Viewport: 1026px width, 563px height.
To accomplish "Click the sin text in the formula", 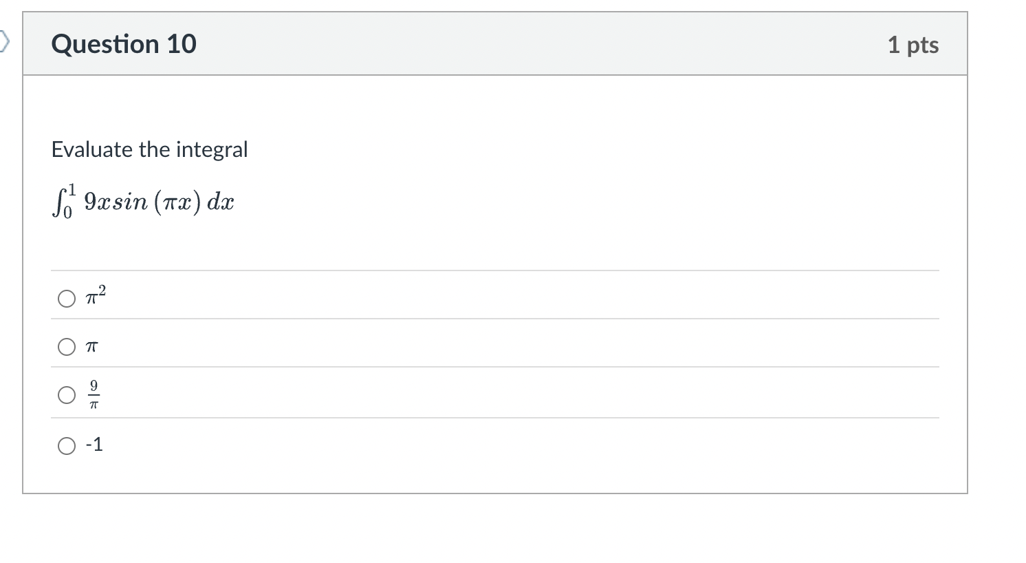I will [x=129, y=202].
